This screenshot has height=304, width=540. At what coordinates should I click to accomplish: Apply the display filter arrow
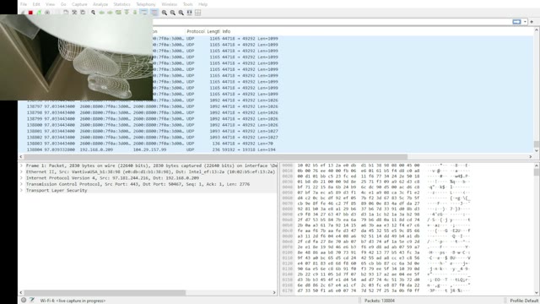(x=516, y=22)
